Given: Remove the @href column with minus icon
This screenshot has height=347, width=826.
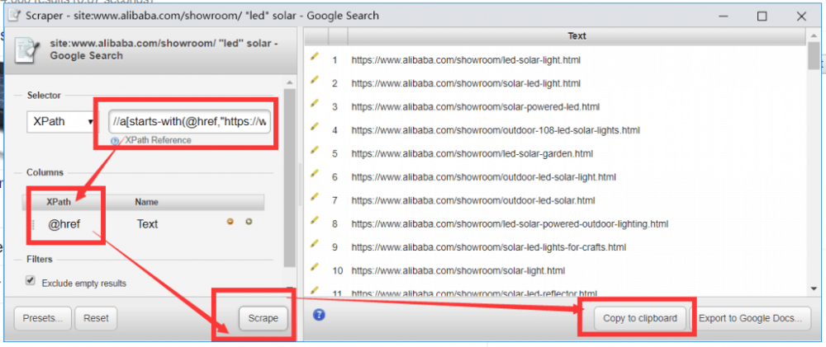Looking at the screenshot, I should tap(231, 222).
